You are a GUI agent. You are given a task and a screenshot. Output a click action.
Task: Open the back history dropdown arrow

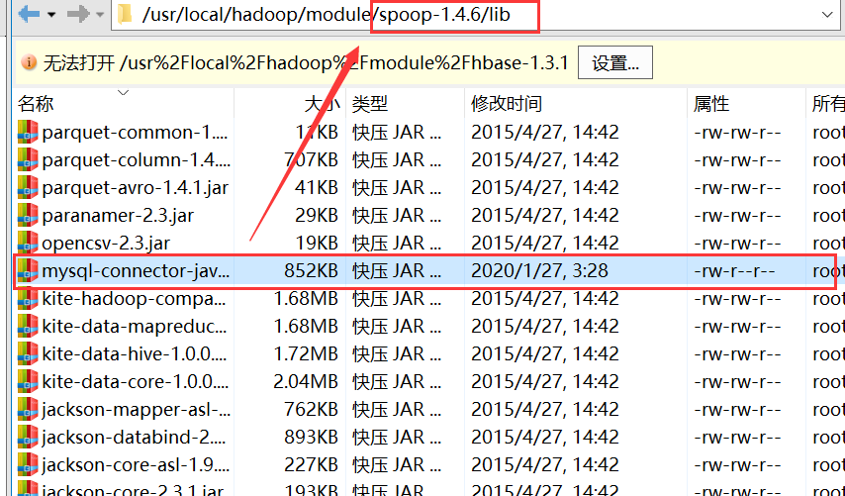click(x=51, y=15)
